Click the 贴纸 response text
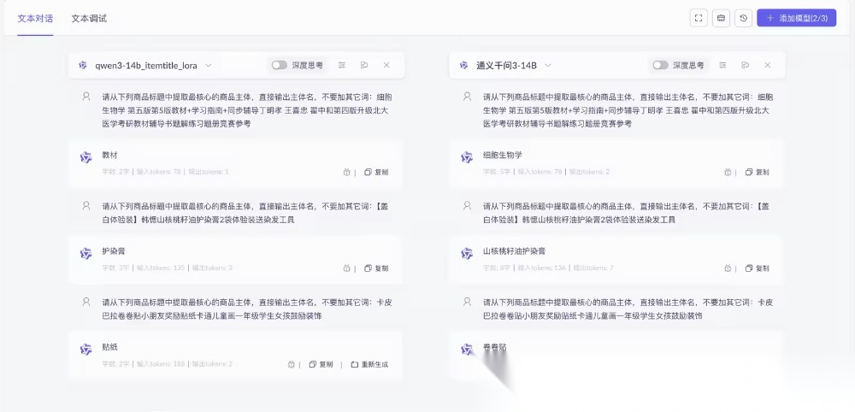This screenshot has width=855, height=412. [x=109, y=347]
